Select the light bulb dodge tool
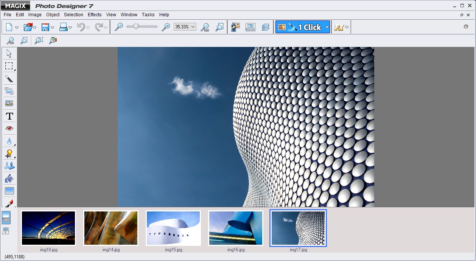 coord(9,154)
